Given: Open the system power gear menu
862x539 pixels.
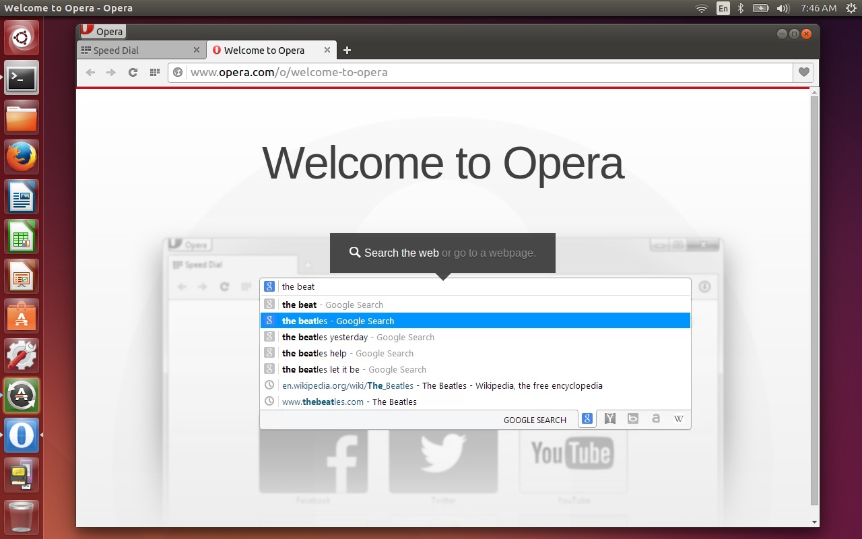Looking at the screenshot, I should [x=850, y=8].
